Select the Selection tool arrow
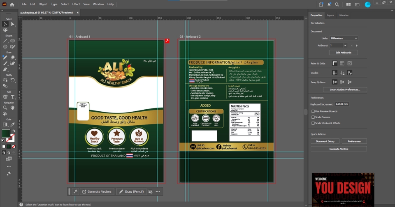This screenshot has width=395, height=207. pyautogui.click(x=5, y=24)
